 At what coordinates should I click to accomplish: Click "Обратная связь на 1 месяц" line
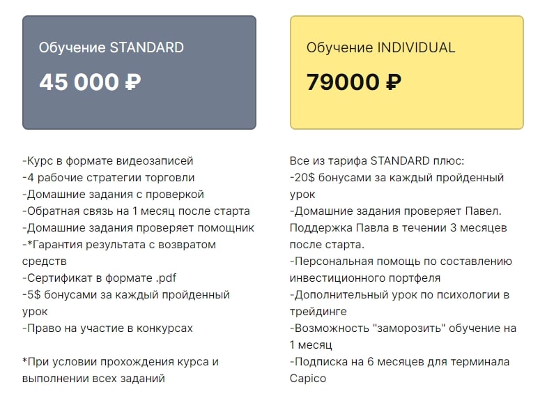136,211
